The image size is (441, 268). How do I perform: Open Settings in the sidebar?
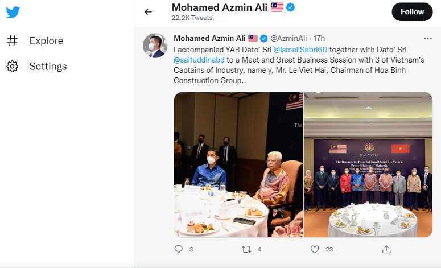point(48,67)
